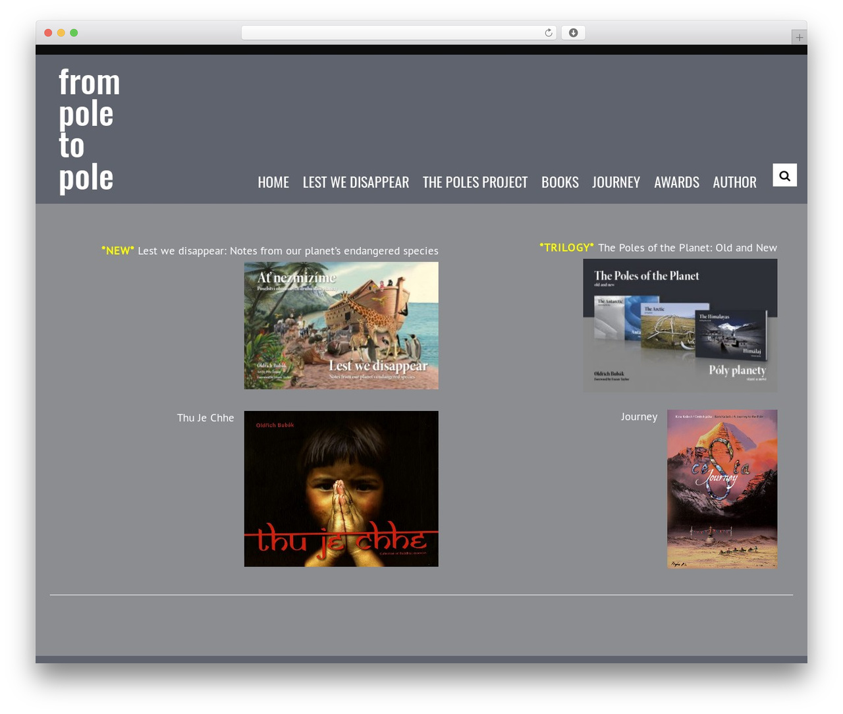Select the BOOKS menu item
This screenshot has width=843, height=714.
[x=560, y=182]
